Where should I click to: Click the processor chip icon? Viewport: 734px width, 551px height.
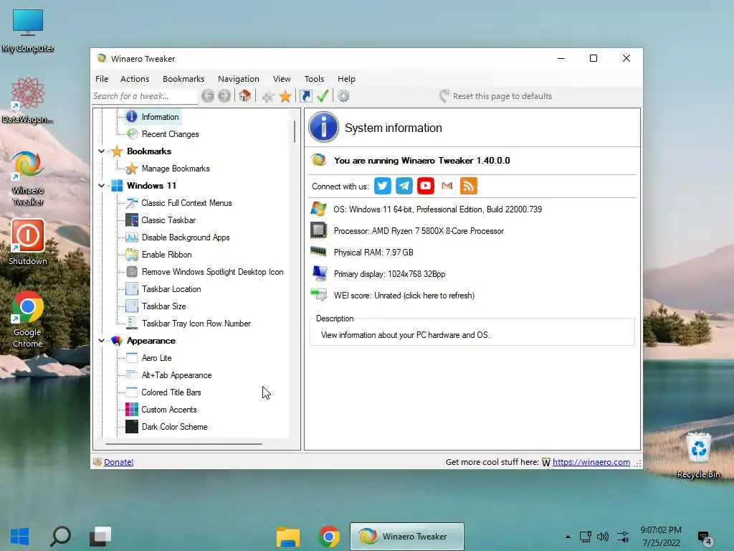318,230
